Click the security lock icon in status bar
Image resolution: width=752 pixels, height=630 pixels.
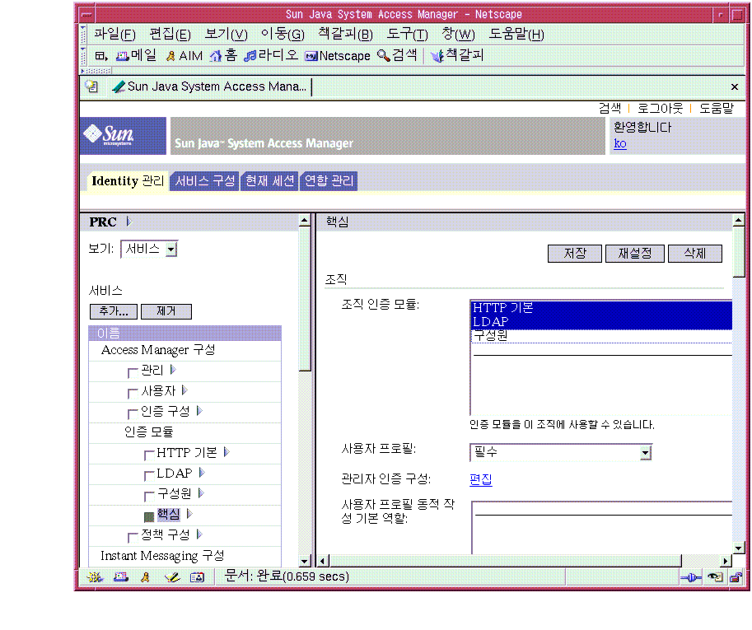coord(736,577)
